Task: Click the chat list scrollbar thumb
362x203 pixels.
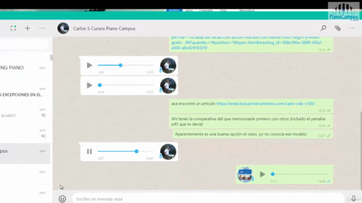Action: tap(51, 58)
